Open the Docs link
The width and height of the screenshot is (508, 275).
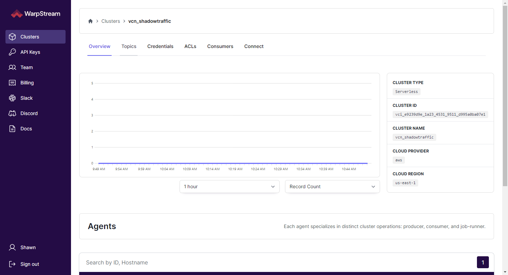point(36,129)
